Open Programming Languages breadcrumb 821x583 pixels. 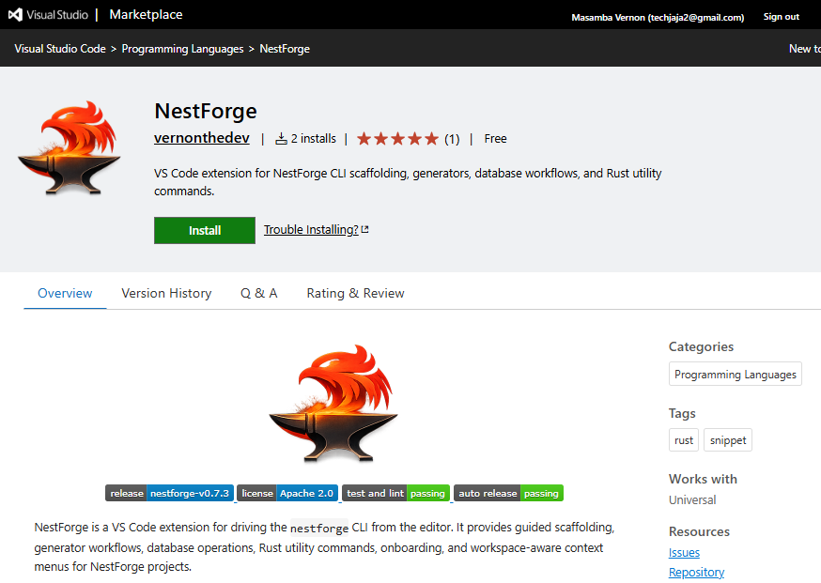182,49
